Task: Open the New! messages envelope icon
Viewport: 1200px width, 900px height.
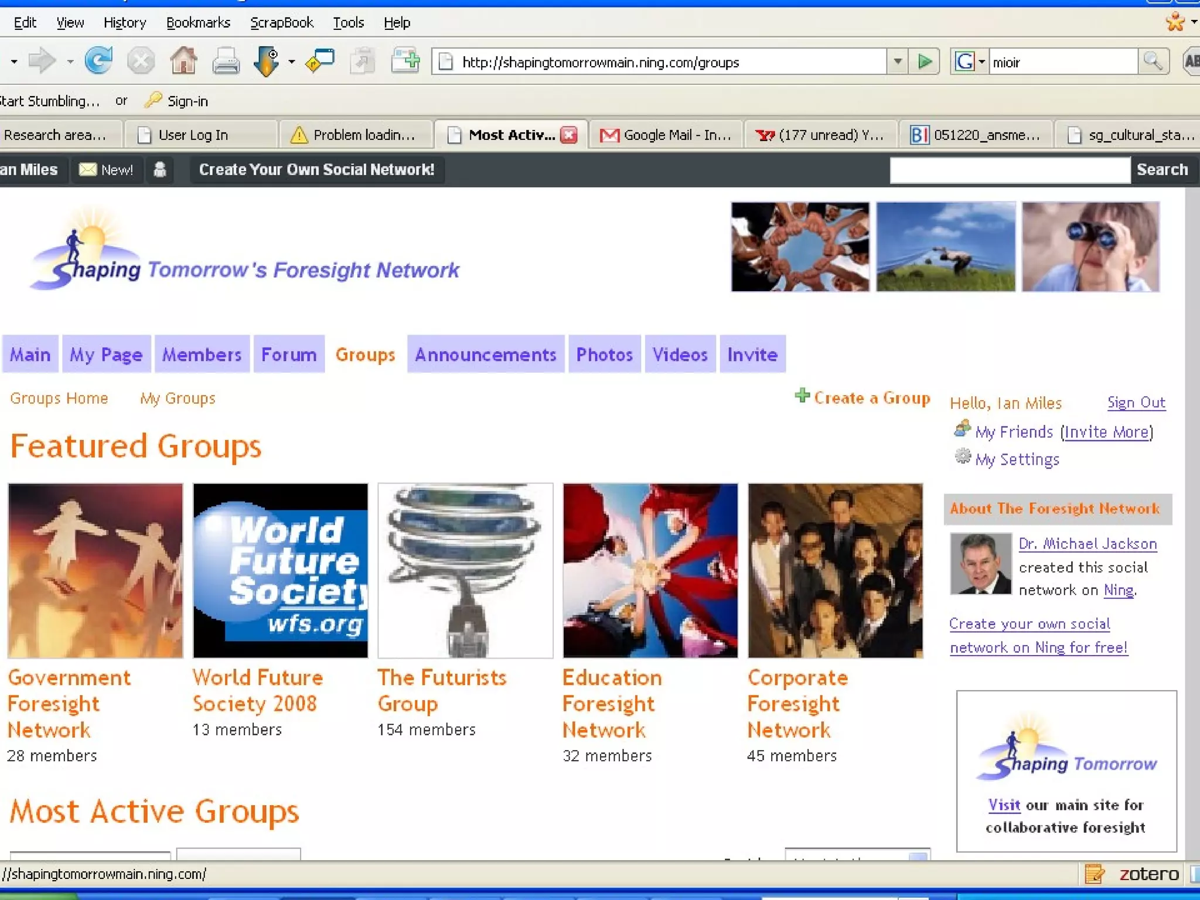Action: (x=88, y=170)
